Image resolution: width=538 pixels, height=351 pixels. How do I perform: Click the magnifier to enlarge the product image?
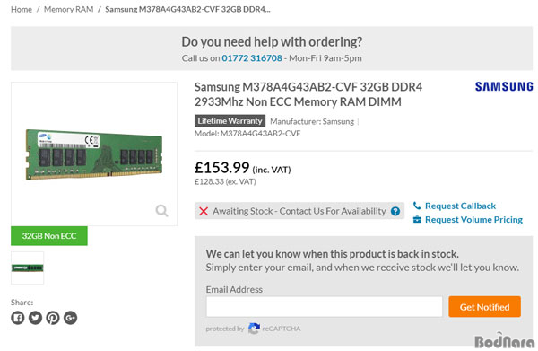click(161, 211)
